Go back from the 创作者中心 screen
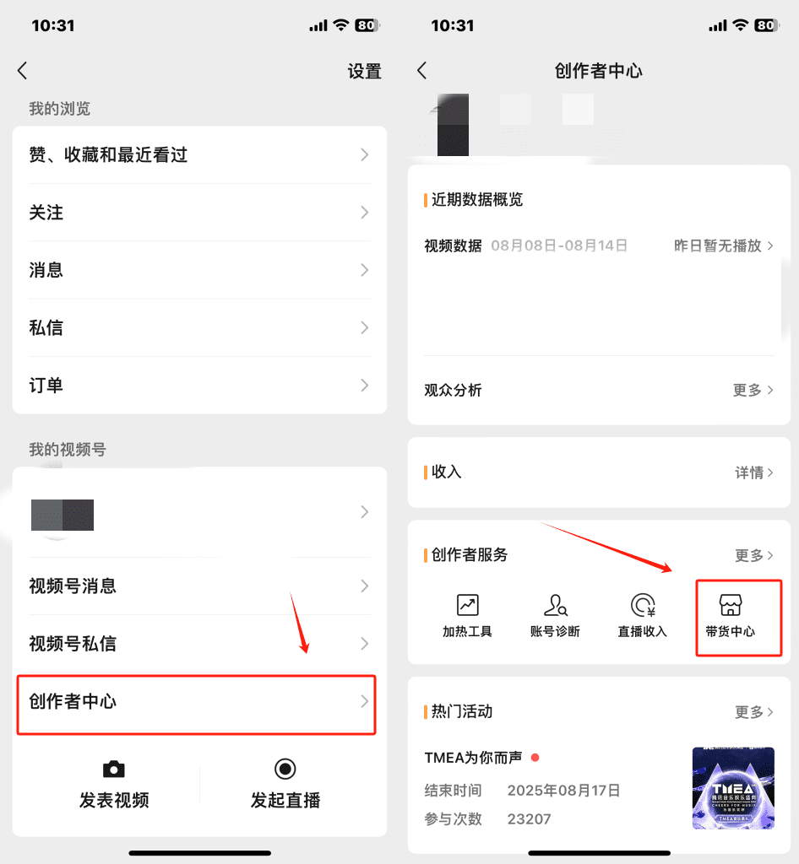Screen dimensions: 799x864 (422, 71)
